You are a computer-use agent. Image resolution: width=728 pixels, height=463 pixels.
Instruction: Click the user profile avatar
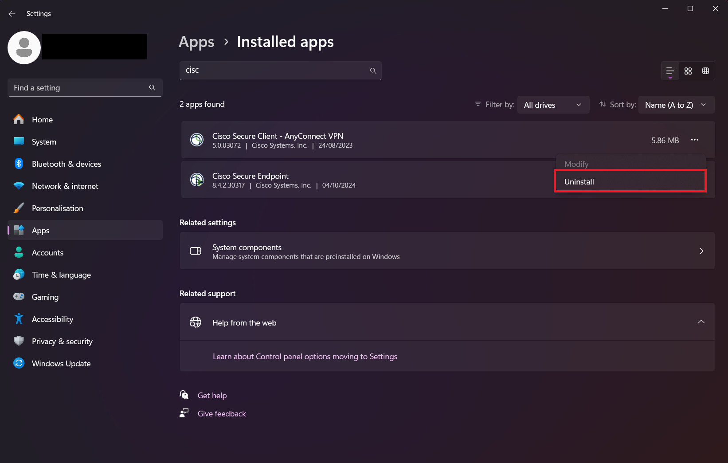coord(24,47)
